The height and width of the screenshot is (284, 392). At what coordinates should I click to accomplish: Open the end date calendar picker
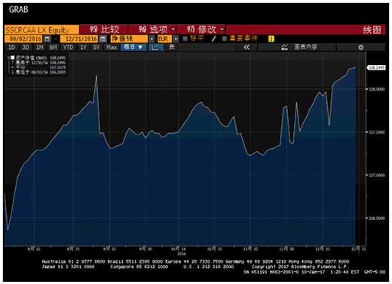tap(103, 39)
